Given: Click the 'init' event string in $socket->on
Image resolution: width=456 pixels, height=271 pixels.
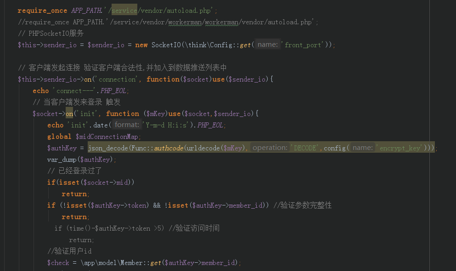Looking at the screenshot, I should click(x=88, y=114).
